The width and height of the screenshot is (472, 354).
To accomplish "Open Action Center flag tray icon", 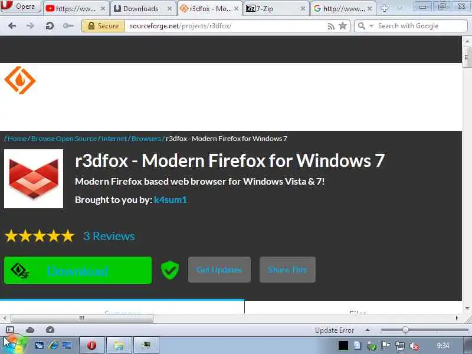I will (386, 346).
